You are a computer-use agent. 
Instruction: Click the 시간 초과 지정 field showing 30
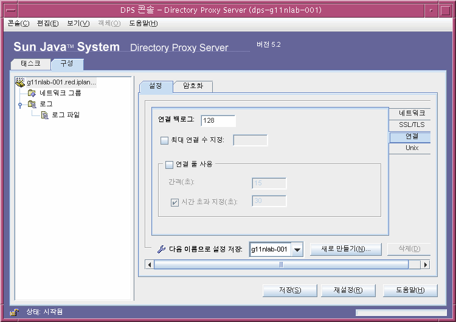(269, 201)
